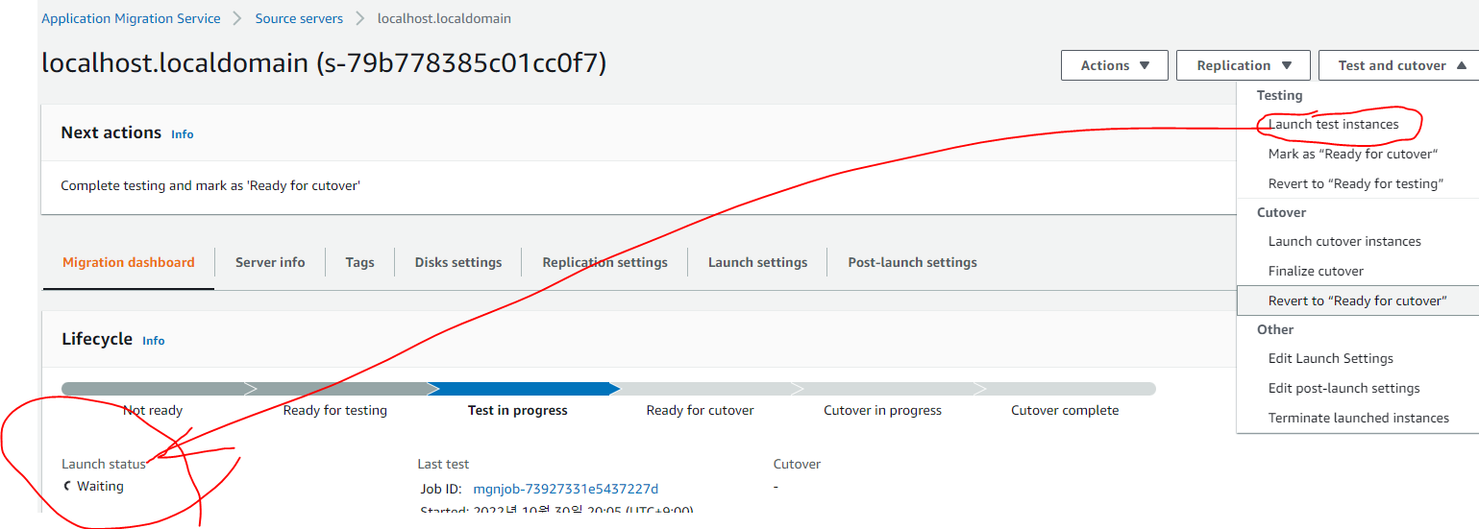Viewport: 1479px width, 529px height.
Task: Click the Cutover label in lifecycle details
Action: click(797, 464)
